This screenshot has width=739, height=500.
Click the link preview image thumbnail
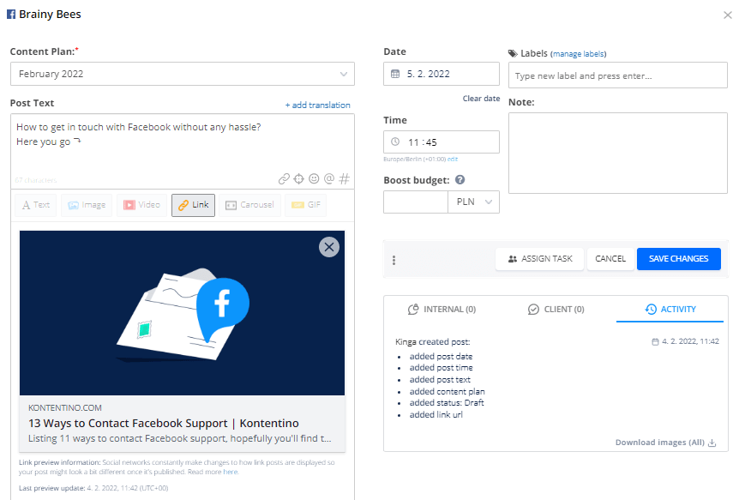coord(182,313)
